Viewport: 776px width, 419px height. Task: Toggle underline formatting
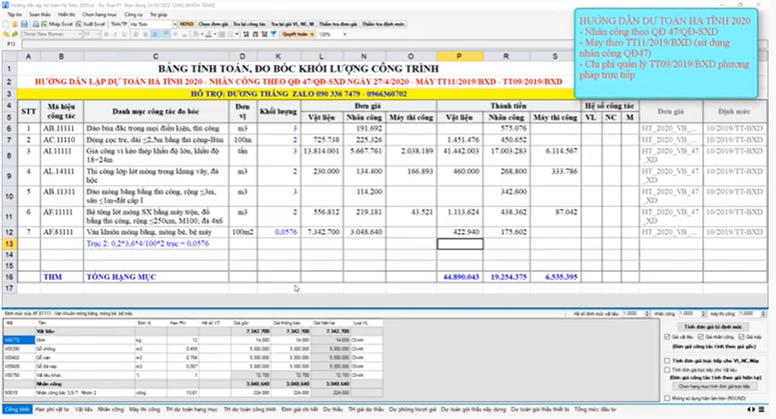124,34
